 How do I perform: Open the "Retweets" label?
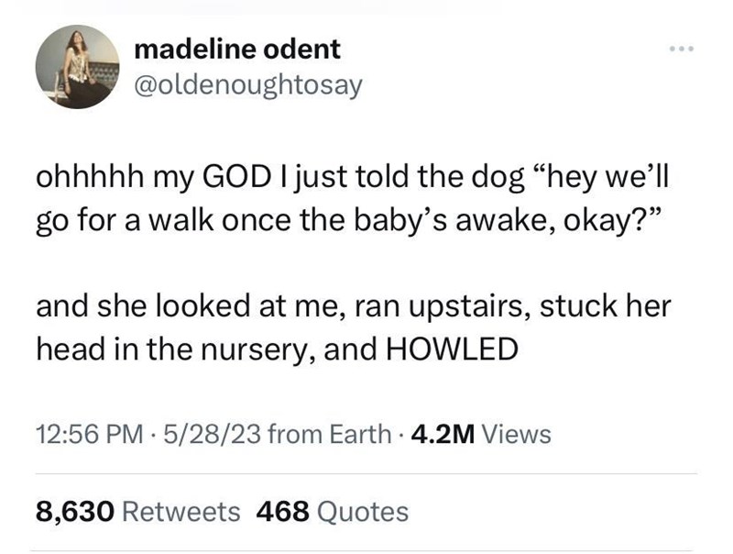[x=181, y=511]
